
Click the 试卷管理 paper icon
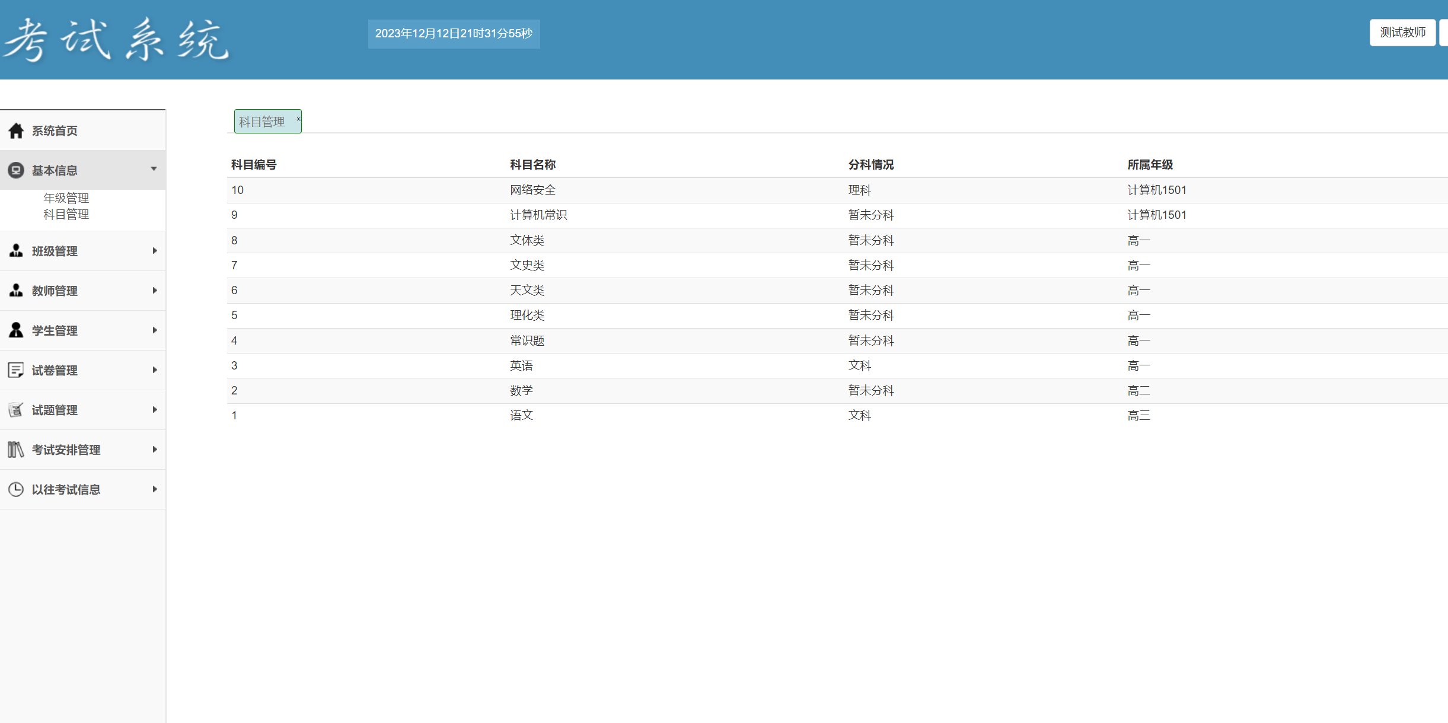16,370
